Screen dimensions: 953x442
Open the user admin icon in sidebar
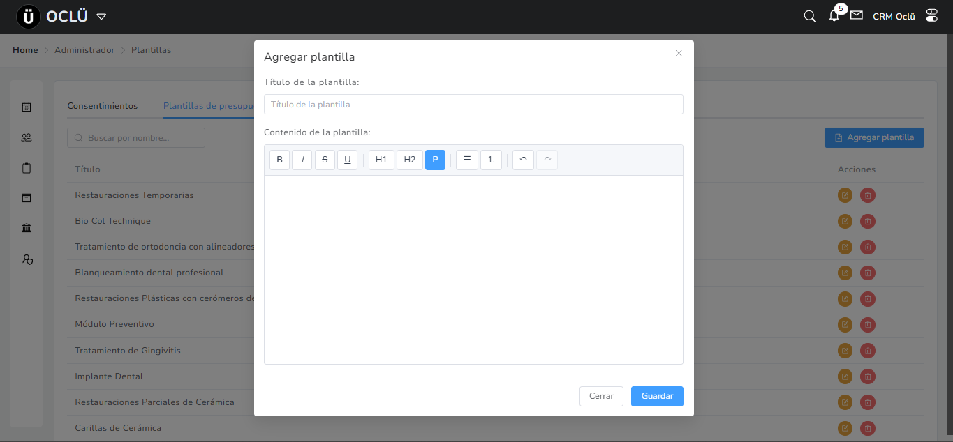27,259
